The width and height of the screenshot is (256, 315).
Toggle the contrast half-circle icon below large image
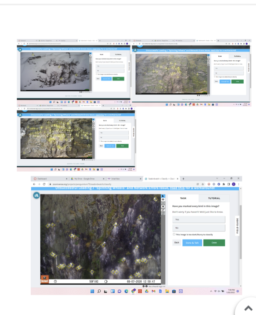[143, 286]
